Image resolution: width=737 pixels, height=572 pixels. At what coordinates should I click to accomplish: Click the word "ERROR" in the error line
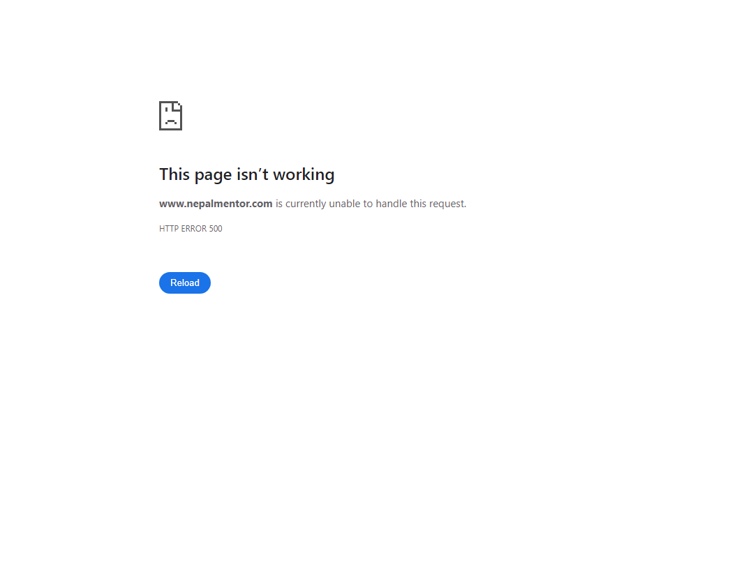tap(193, 229)
